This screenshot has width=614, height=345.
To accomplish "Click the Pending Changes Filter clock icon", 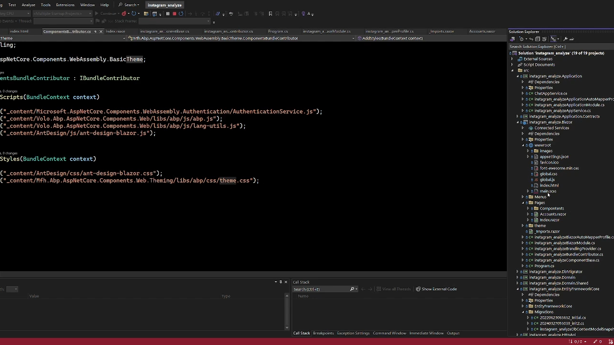I will (x=522, y=39).
